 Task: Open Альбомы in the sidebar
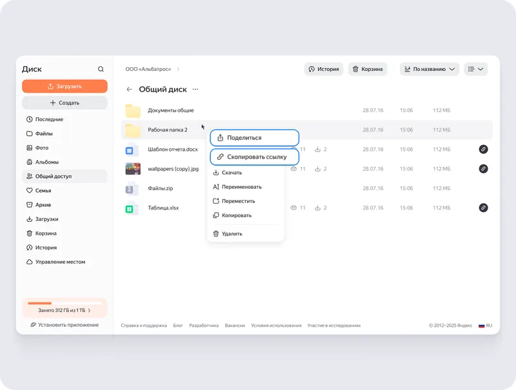pos(65,162)
